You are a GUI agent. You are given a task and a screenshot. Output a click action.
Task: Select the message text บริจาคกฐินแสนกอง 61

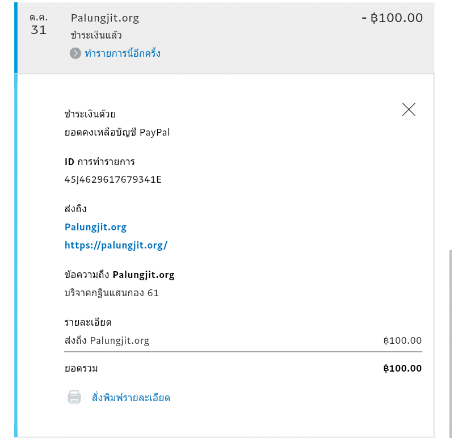111,293
